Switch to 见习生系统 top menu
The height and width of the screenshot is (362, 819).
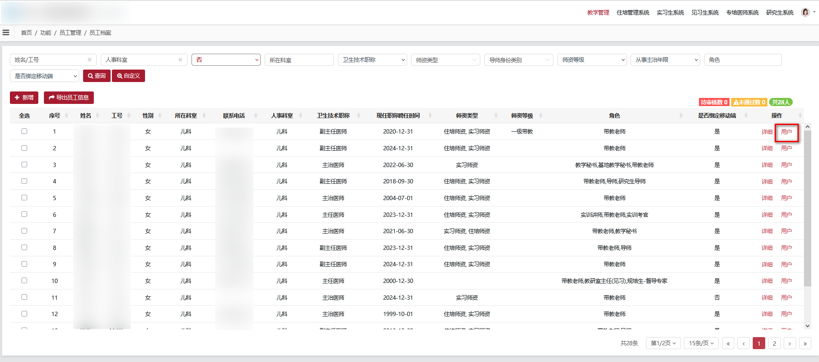coord(705,12)
